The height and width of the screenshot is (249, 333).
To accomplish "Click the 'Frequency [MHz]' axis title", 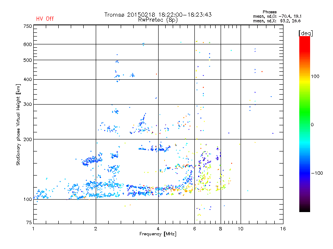I will (158, 234).
